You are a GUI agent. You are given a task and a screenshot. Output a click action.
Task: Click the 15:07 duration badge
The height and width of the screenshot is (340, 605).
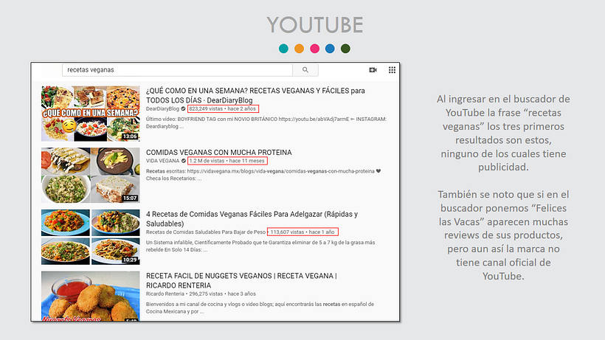click(x=130, y=198)
